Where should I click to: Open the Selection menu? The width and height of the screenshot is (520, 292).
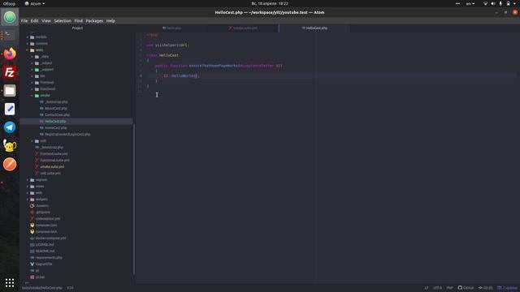63,20
